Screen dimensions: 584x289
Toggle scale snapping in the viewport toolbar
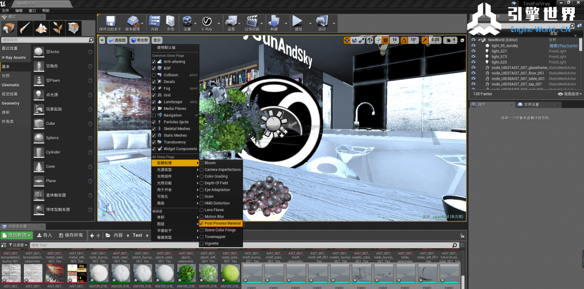click(x=425, y=40)
